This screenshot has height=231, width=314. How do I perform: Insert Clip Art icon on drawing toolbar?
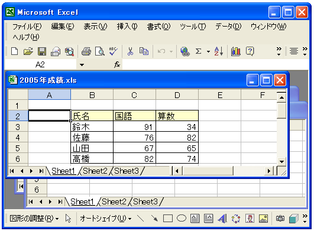(250, 219)
